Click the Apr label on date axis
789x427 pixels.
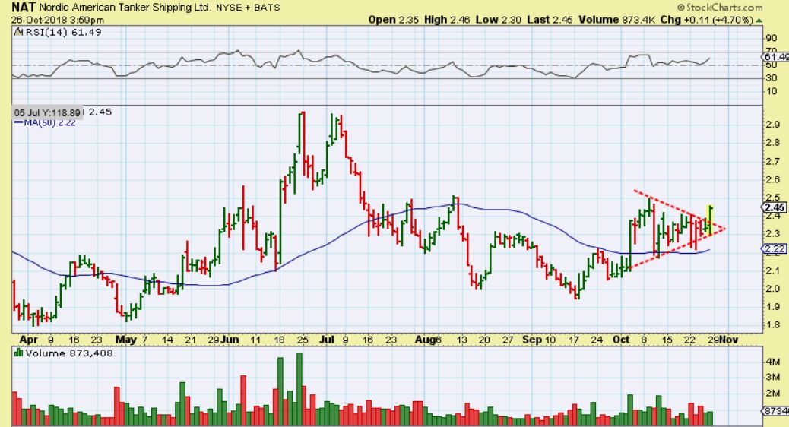(x=29, y=340)
